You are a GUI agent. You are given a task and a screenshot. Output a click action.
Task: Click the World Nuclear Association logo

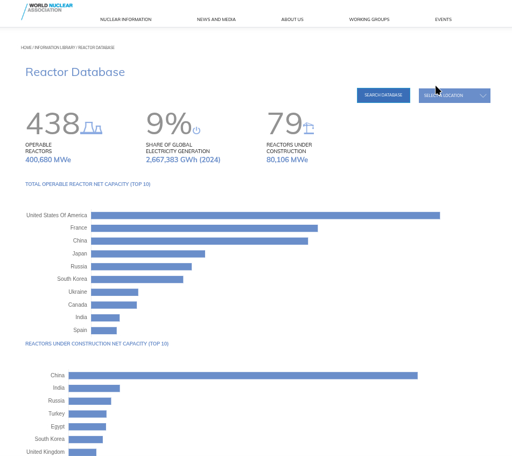pos(47,10)
